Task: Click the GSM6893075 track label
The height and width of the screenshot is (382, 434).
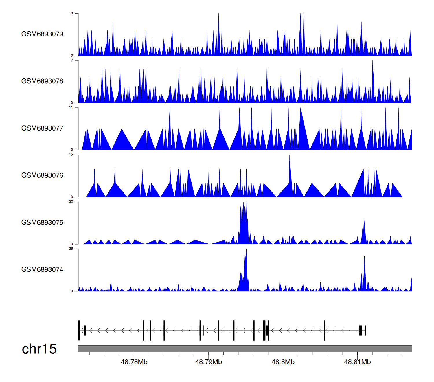Action: (x=42, y=223)
